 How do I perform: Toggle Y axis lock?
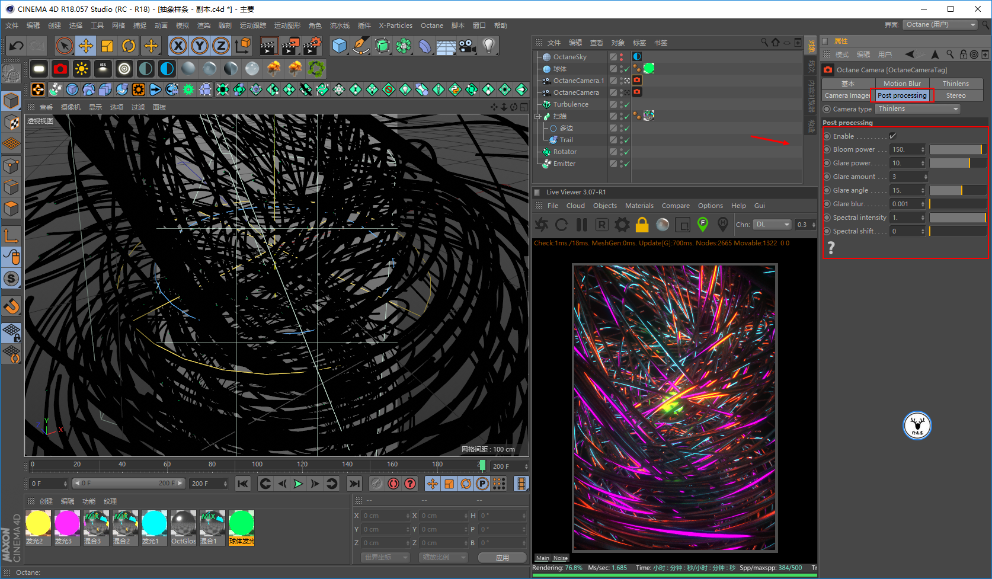[x=200, y=46]
